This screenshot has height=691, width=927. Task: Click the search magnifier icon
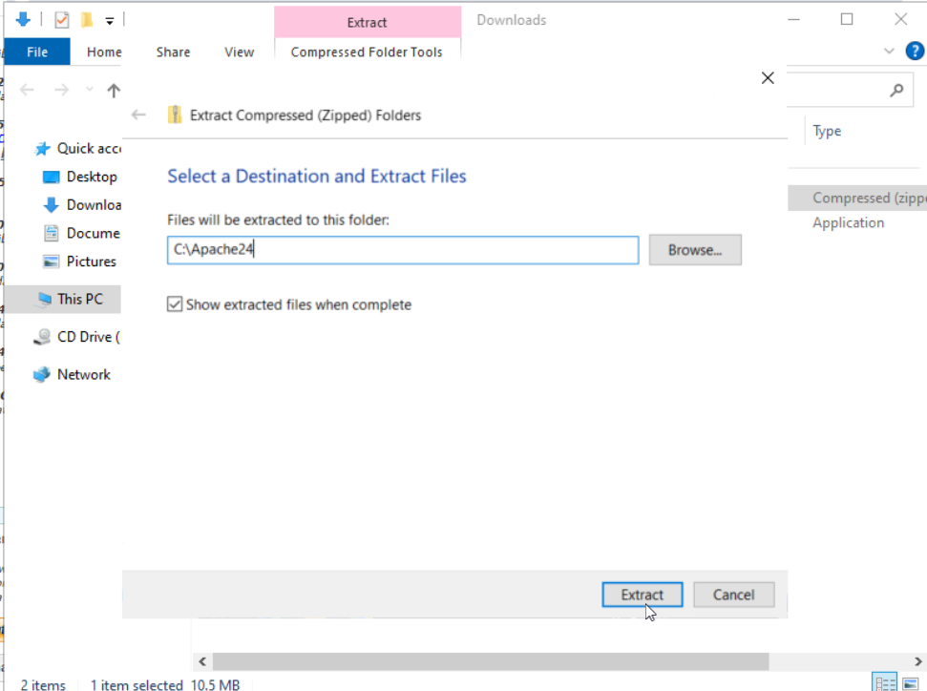(x=896, y=90)
